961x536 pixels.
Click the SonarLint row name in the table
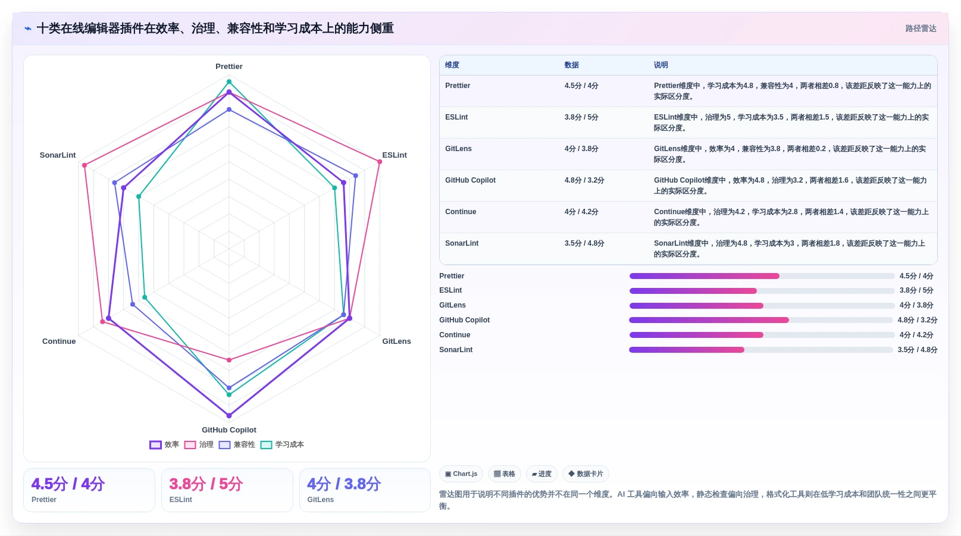(x=462, y=243)
